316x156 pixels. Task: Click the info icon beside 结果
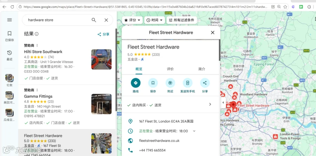37,34
